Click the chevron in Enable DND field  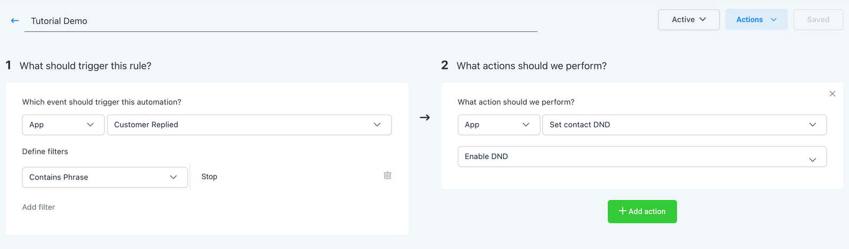click(812, 159)
